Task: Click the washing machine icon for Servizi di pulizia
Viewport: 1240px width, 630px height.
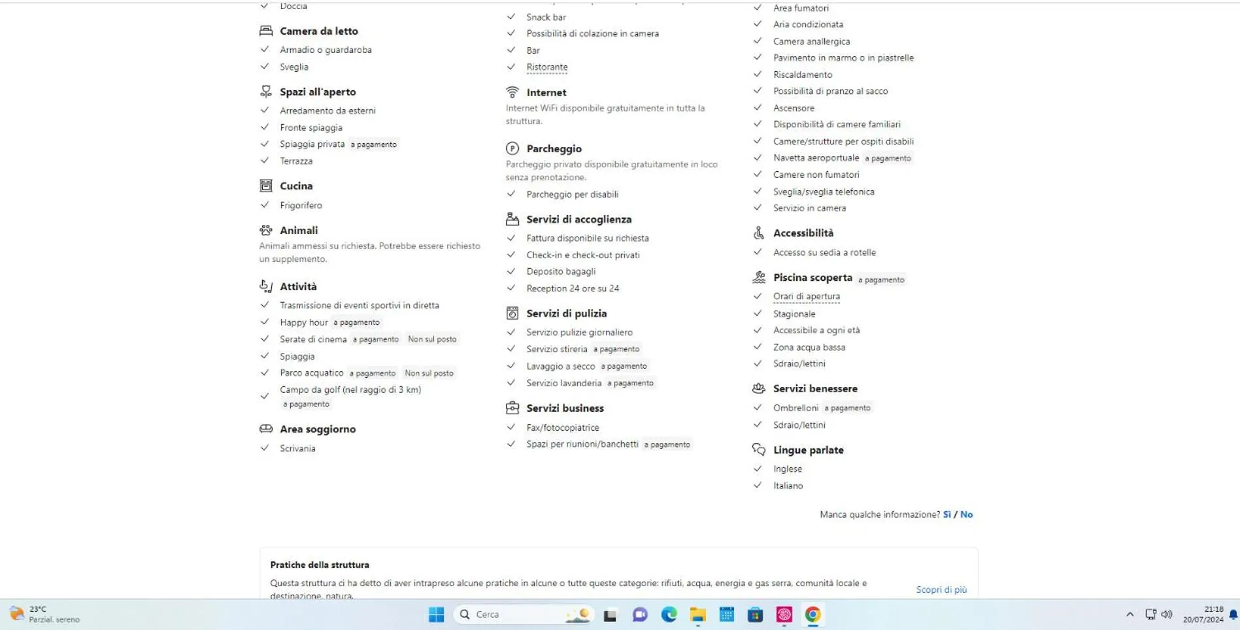Action: coord(512,313)
